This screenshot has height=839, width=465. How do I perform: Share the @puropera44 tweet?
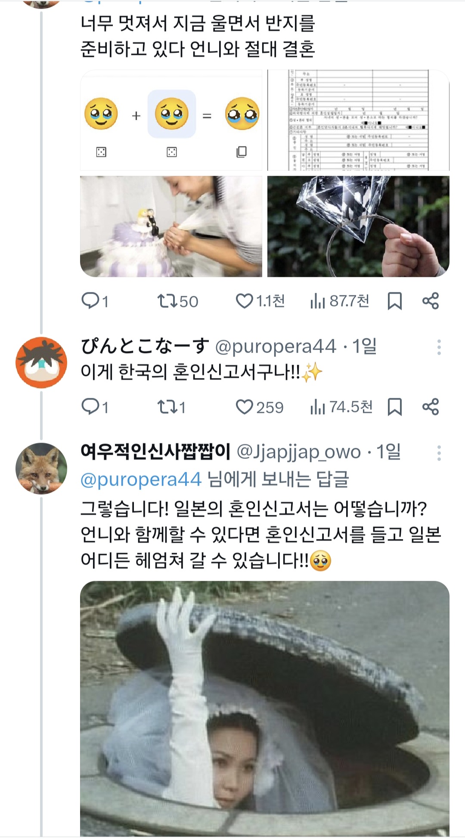430,407
